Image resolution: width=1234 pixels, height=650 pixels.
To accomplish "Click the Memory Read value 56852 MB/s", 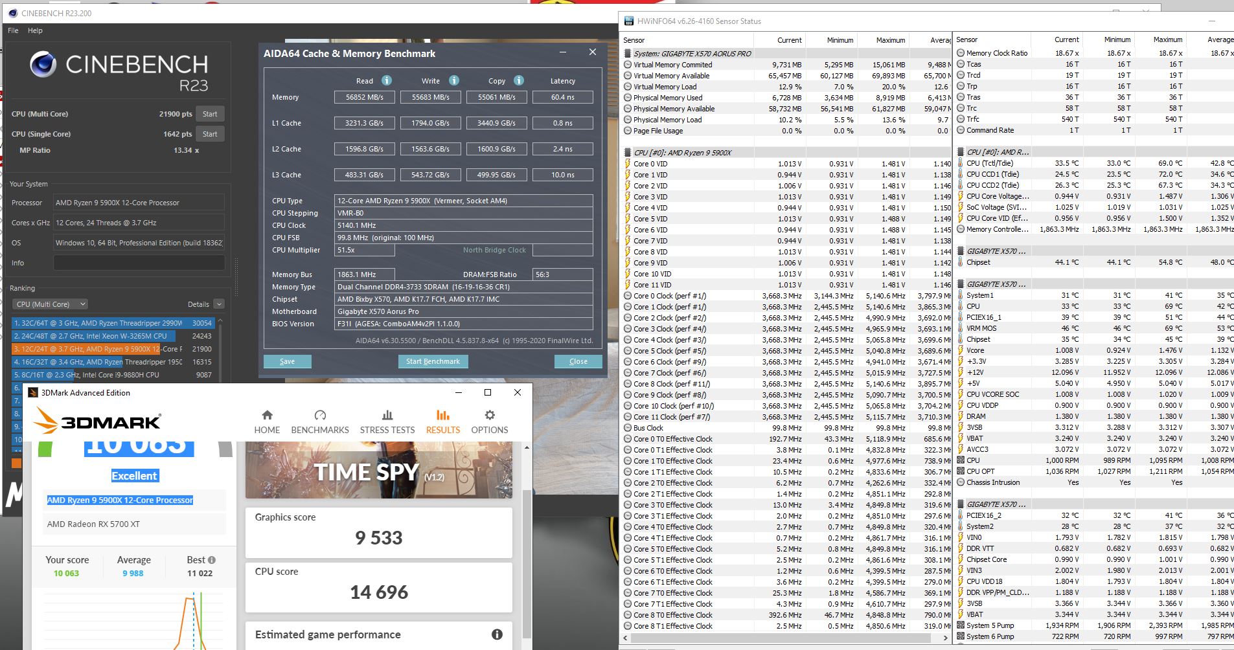I will coord(364,97).
